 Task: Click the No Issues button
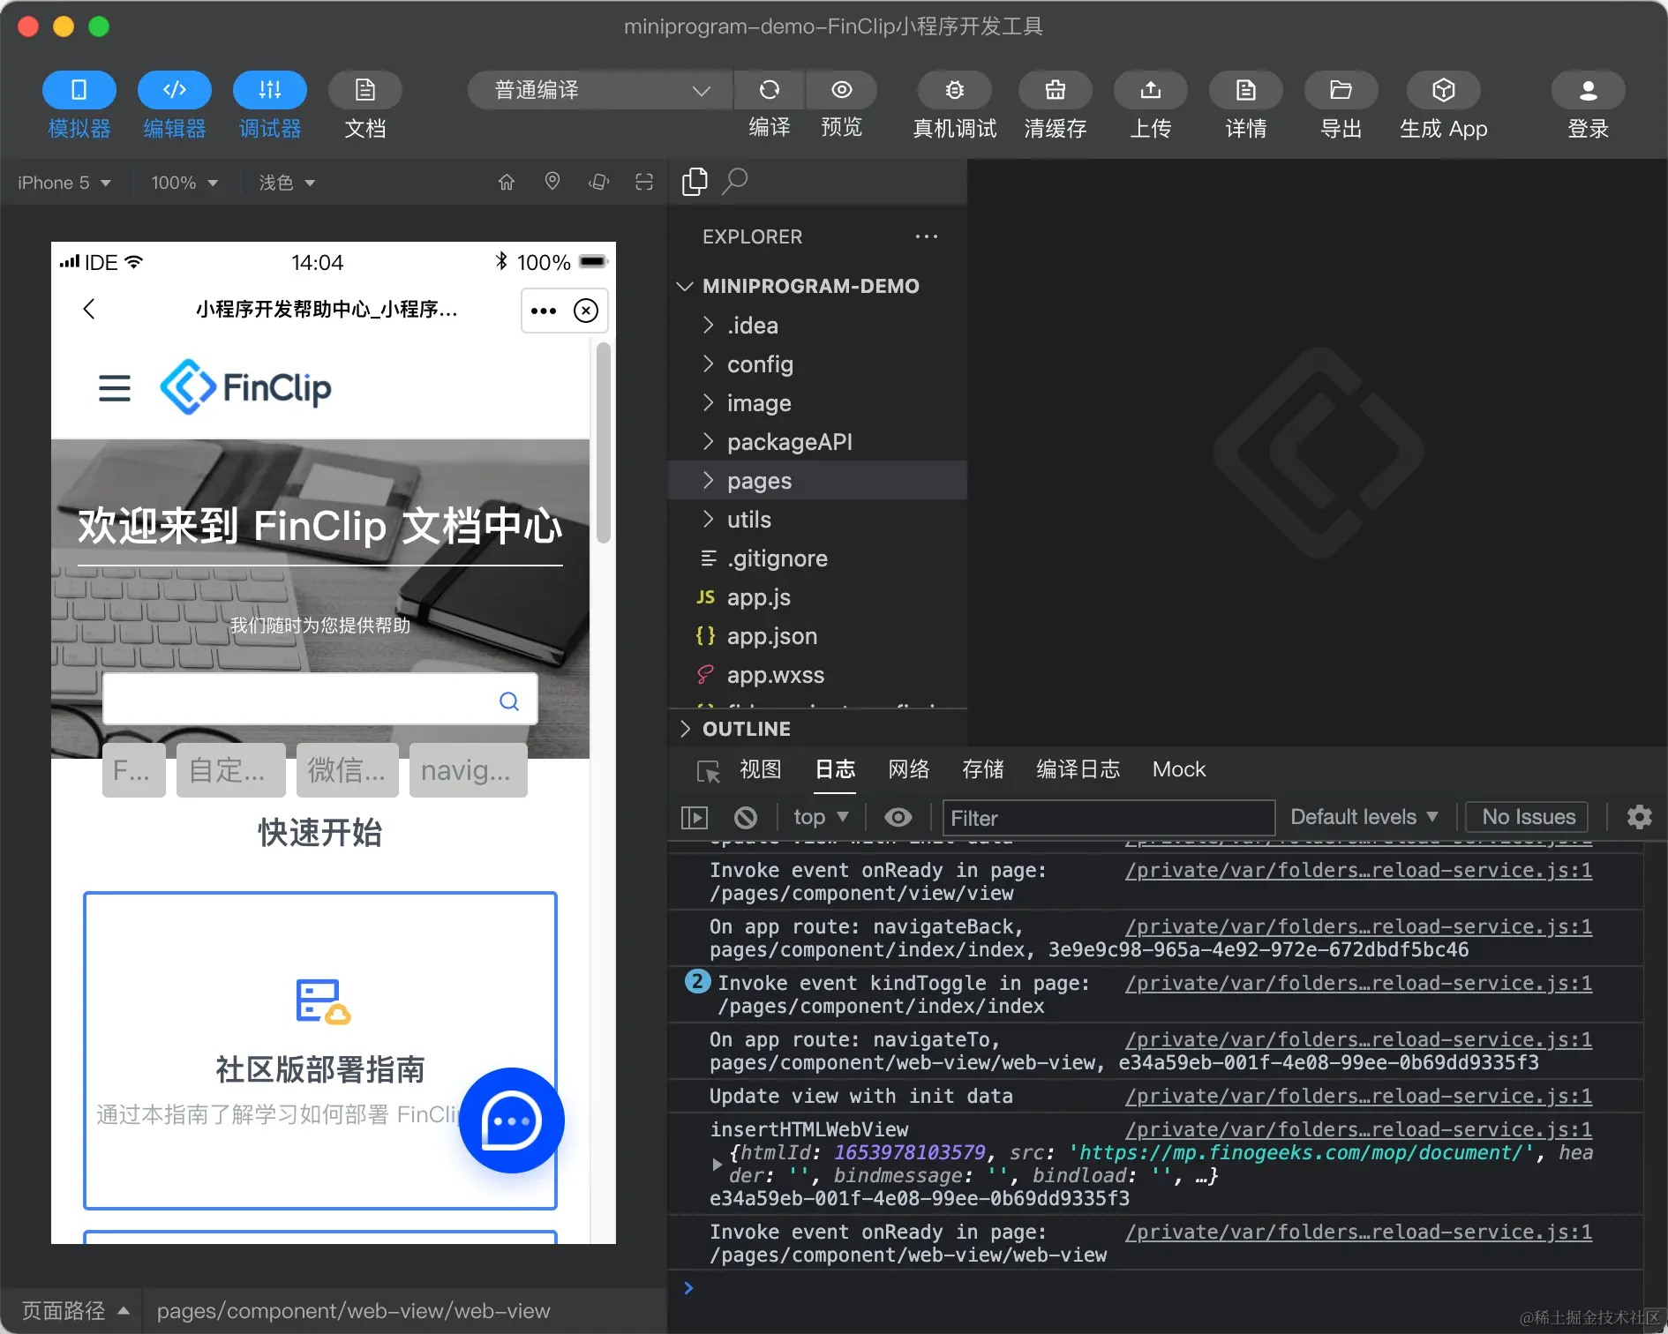[x=1529, y=817]
